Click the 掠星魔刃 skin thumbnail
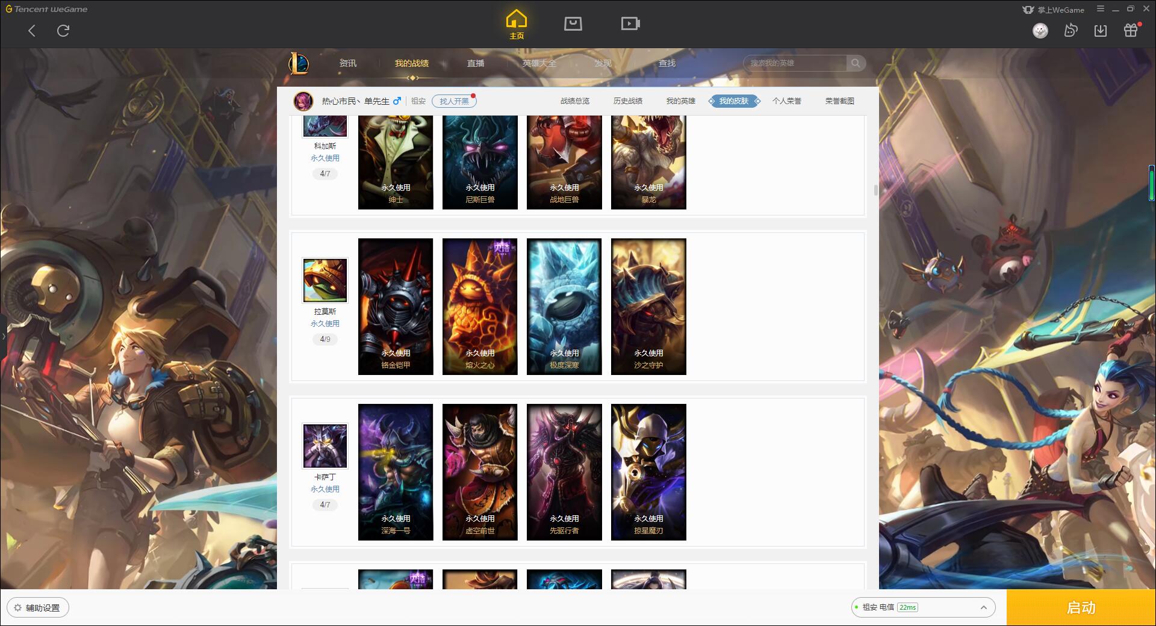The height and width of the screenshot is (626, 1156). click(x=648, y=472)
